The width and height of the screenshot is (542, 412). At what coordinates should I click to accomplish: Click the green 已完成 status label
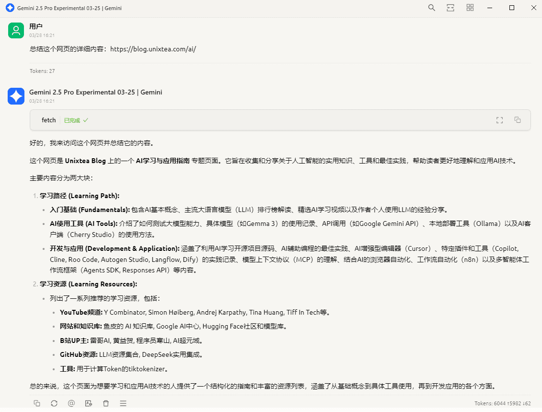click(x=76, y=120)
